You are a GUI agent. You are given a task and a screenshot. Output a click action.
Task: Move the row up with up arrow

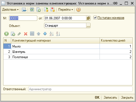click(x=38, y=34)
